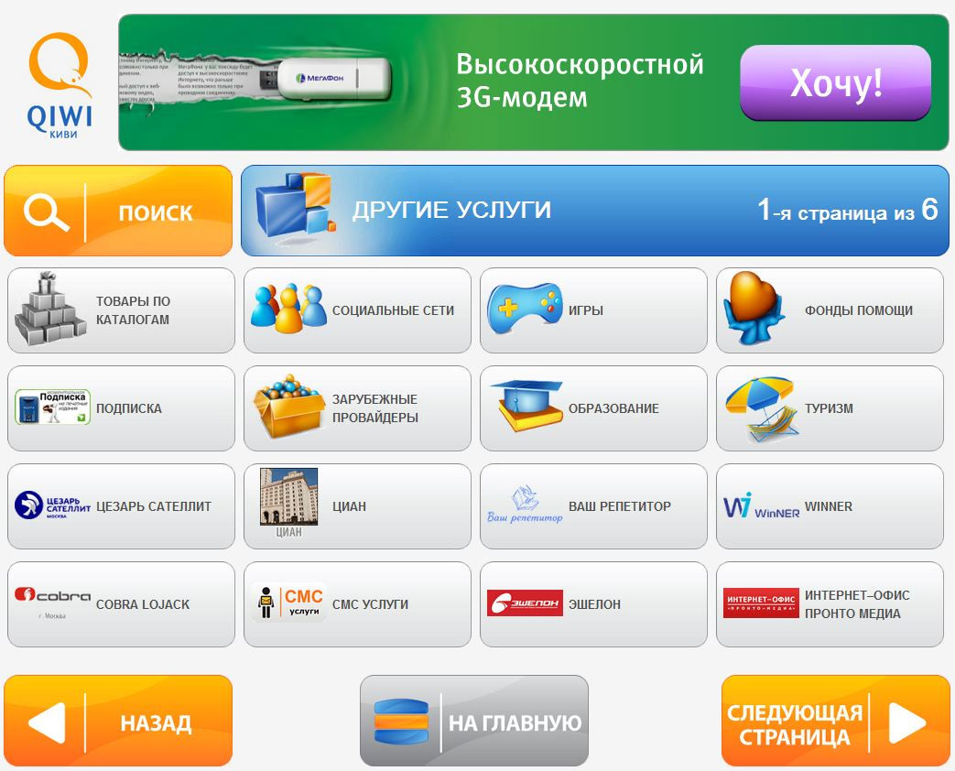Open Ваш репетитор label text
955x771 pixels.
pyautogui.click(x=619, y=506)
